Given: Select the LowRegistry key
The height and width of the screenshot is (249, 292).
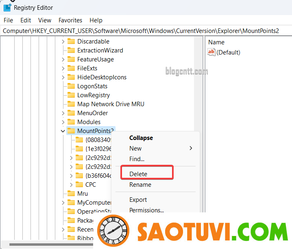Looking at the screenshot, I should 94,95.
